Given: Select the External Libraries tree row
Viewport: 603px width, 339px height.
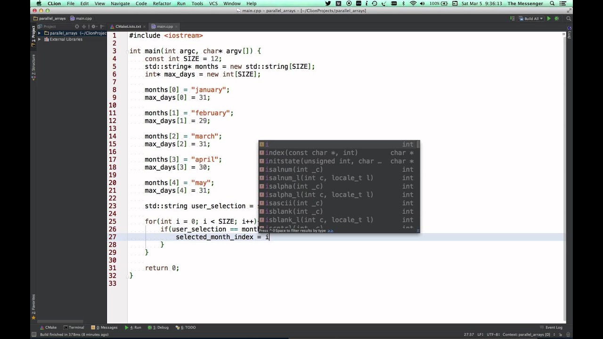Looking at the screenshot, I should click(x=72, y=39).
